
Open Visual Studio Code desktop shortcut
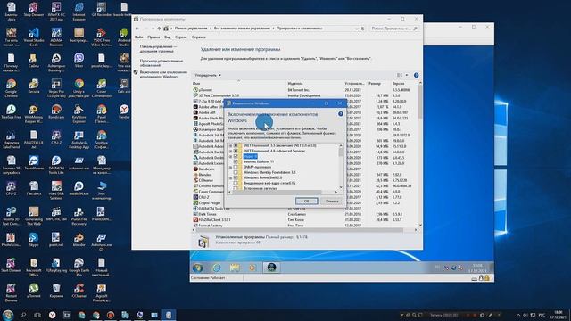coord(34,37)
